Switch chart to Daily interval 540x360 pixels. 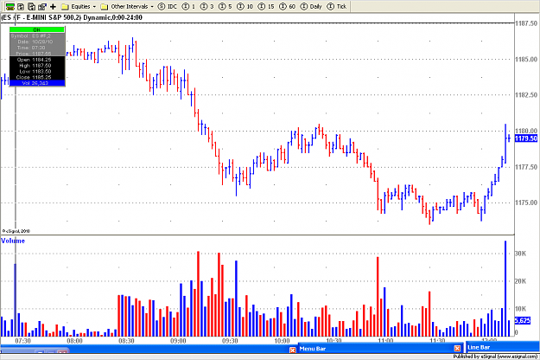311,6
